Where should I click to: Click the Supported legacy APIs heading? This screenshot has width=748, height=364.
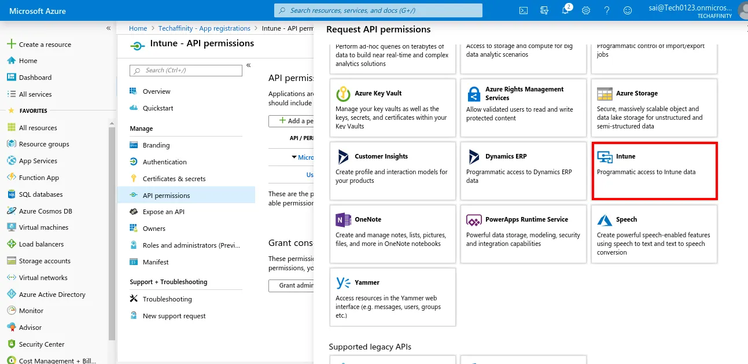point(370,347)
